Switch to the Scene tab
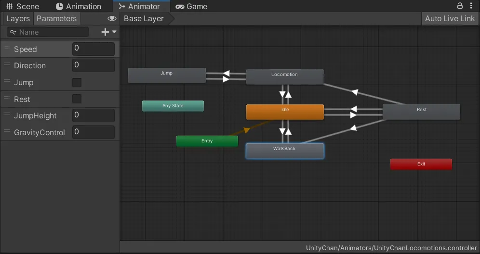 tap(23, 6)
